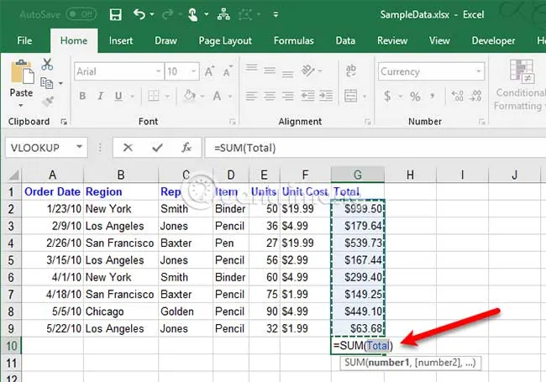Click the Undo arrow icon
This screenshot has width=546, height=382.
(139, 14)
